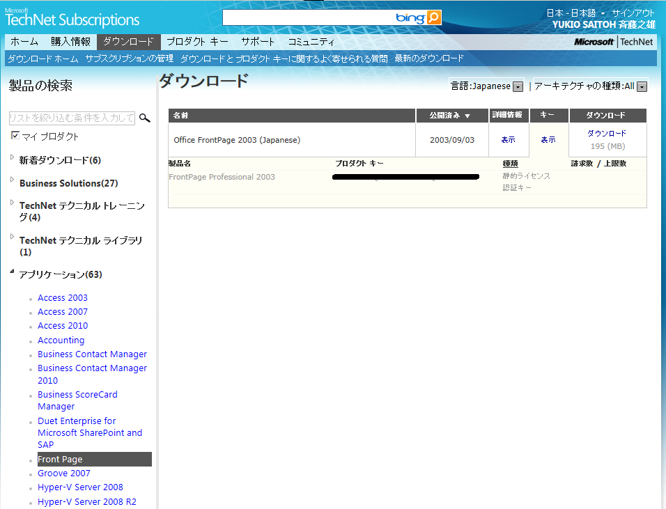Click the TechNet Subscriptions logo
This screenshot has width=666, height=509.
(x=72, y=17)
